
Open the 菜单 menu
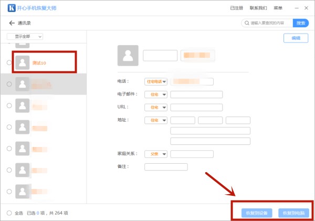[278, 8]
